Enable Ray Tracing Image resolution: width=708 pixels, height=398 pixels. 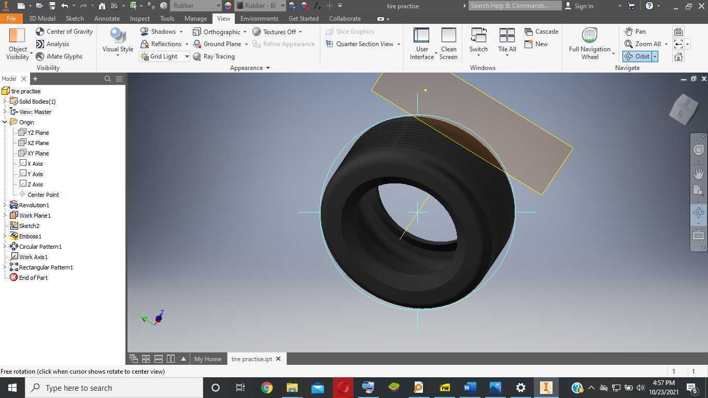click(214, 56)
